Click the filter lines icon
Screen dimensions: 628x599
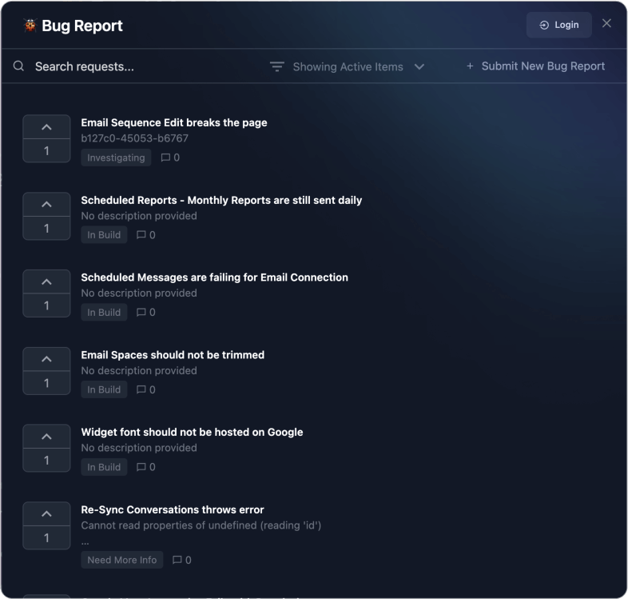(x=277, y=67)
